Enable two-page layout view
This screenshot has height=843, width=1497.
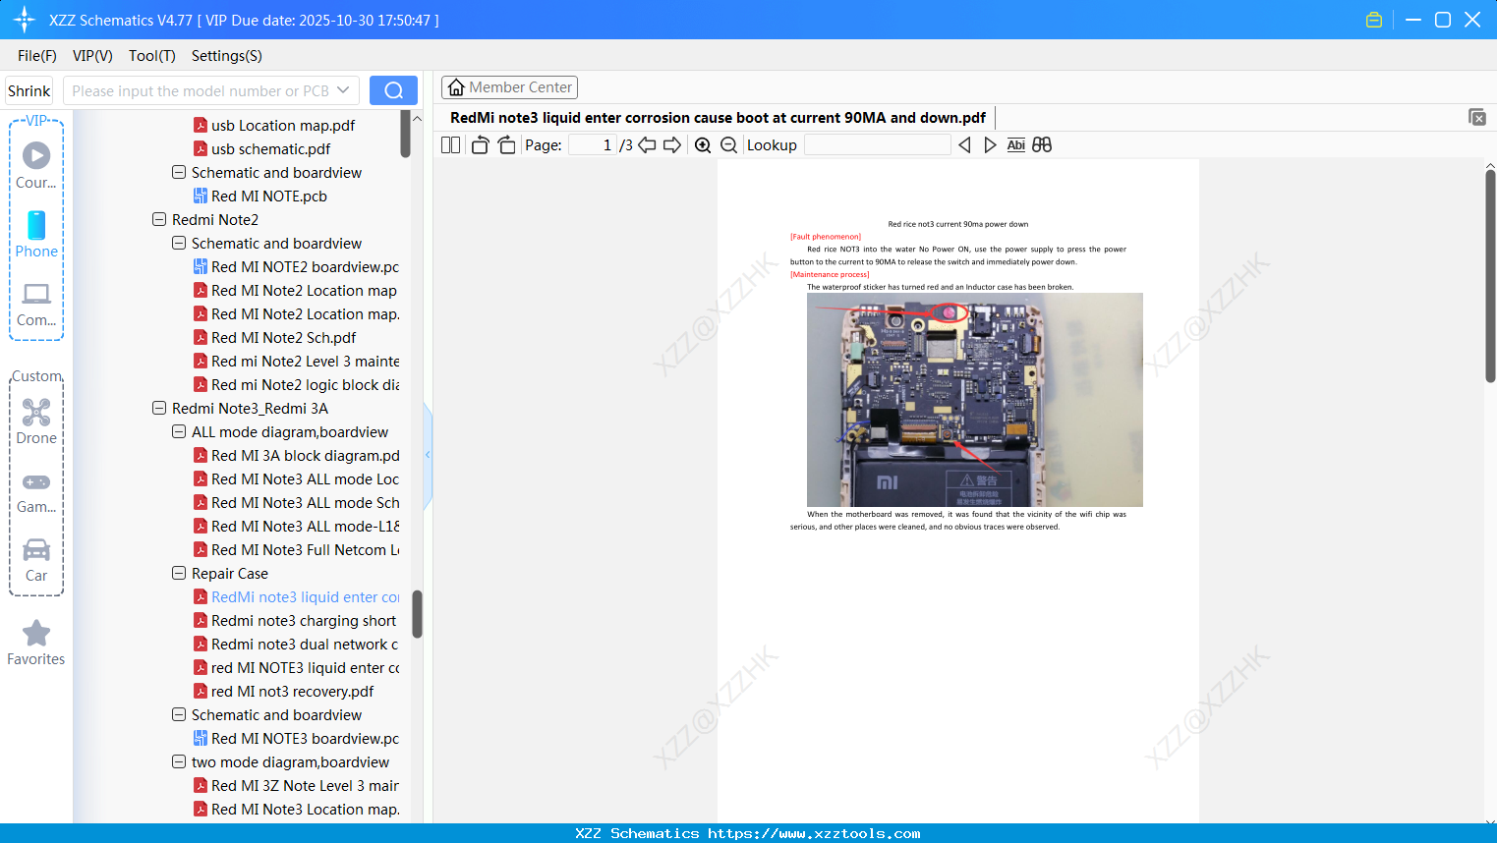tap(449, 143)
